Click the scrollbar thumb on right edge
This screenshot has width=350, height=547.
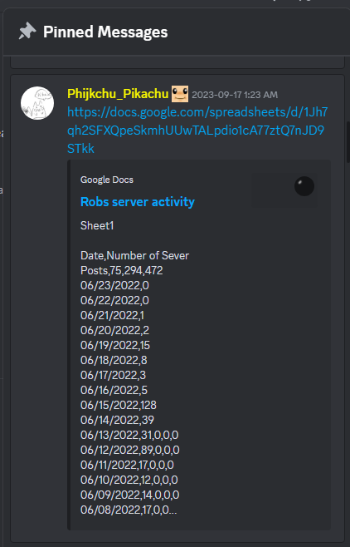point(348,142)
